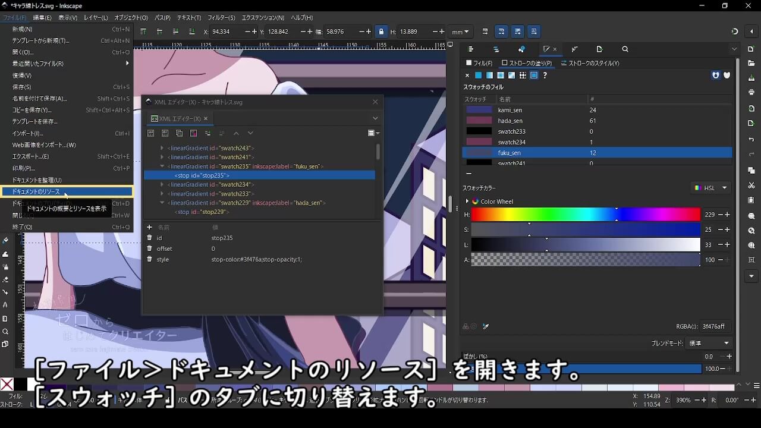Screen dimensions: 761x428
Task: Toggle width height lock
Action: (381, 32)
